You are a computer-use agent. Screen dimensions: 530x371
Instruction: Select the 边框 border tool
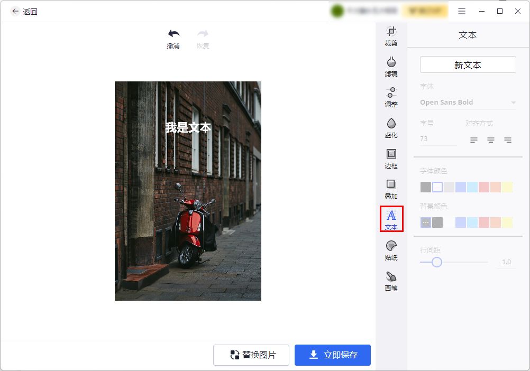[x=391, y=159]
